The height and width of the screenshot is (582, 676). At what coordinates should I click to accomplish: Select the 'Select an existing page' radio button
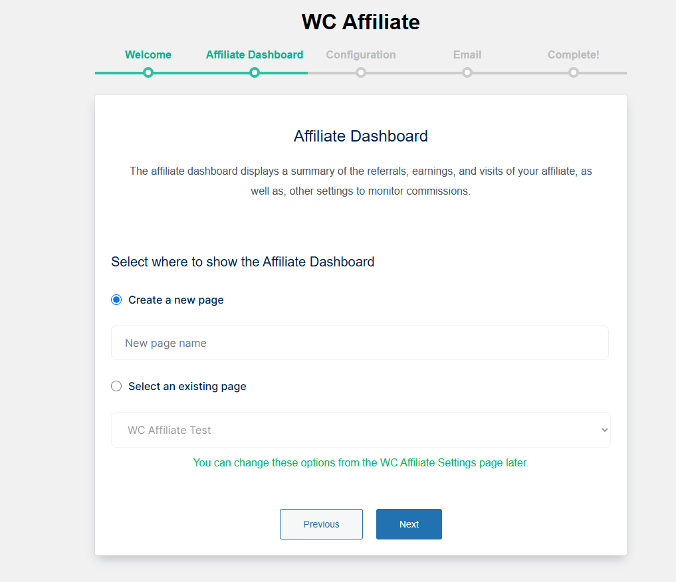(x=116, y=386)
